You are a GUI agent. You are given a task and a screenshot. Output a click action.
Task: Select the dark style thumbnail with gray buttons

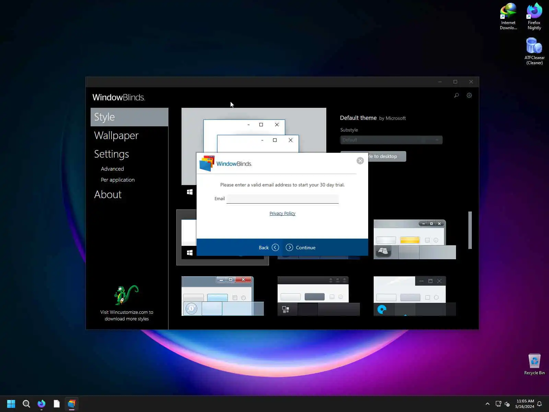[x=318, y=296]
